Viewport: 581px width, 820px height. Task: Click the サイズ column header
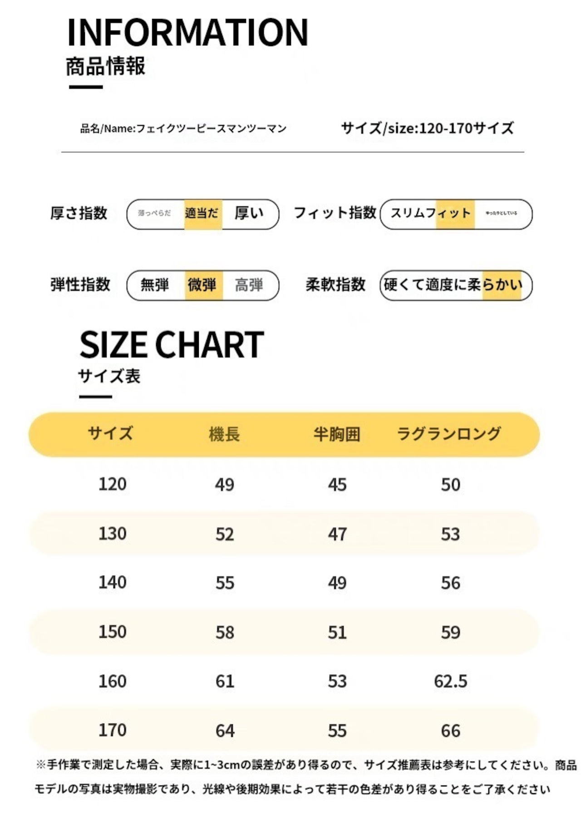111,433
